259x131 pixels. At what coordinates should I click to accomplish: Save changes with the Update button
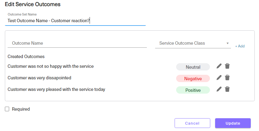pos(233,123)
